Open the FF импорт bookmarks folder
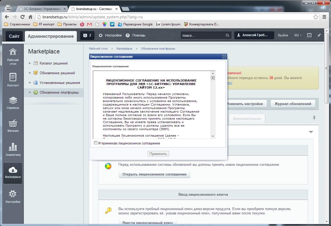 tap(44, 24)
